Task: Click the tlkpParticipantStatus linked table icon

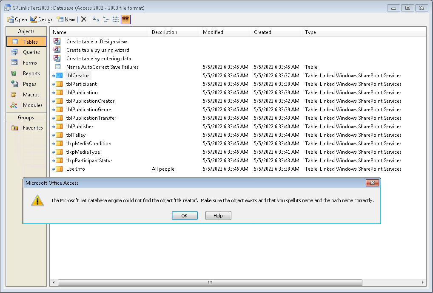Action: point(58,161)
